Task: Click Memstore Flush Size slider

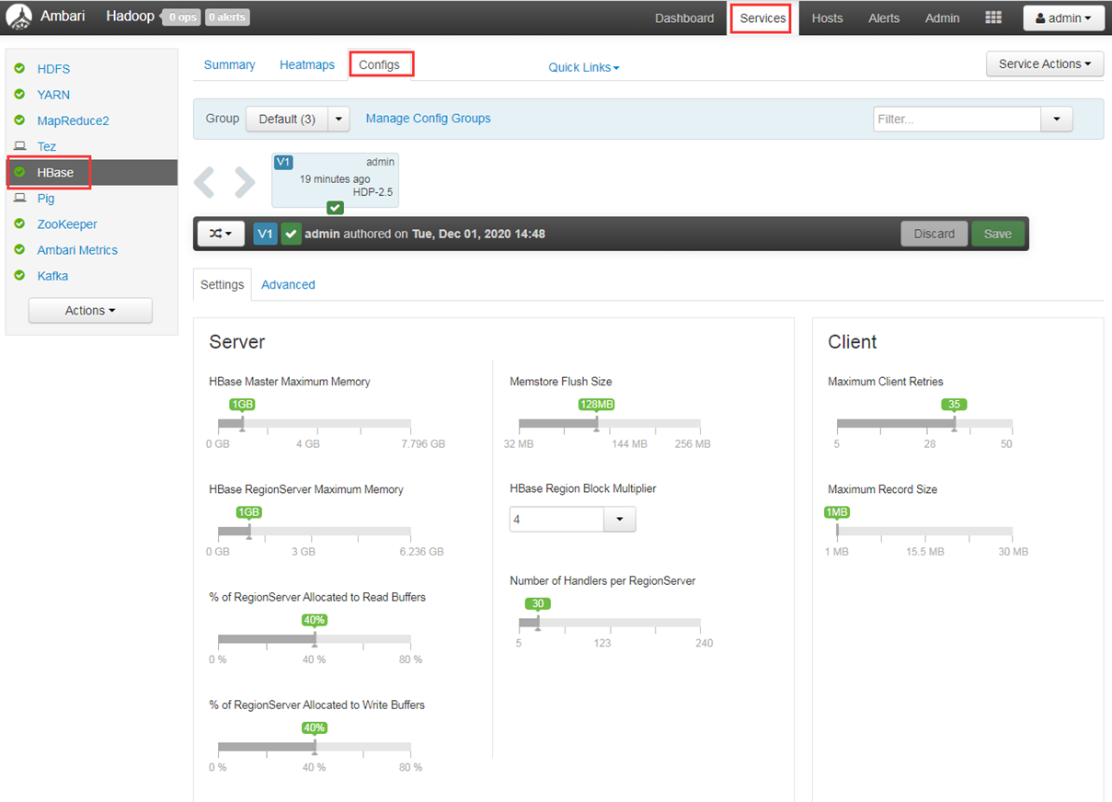Action: pyautogui.click(x=610, y=424)
